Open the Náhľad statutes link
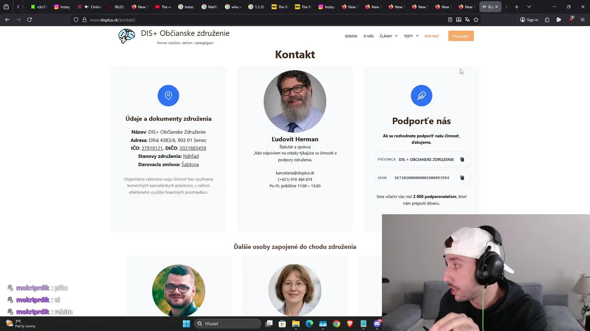 [x=191, y=156]
